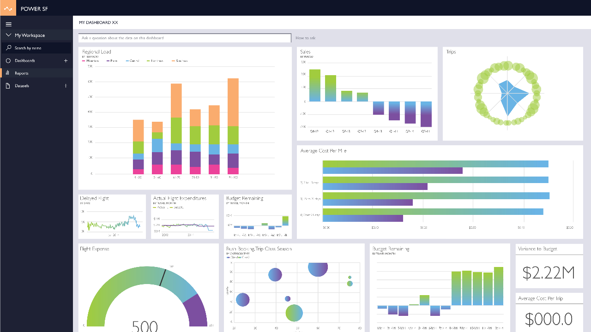Select the Rush Booking, Trip Class, Season title

[x=259, y=249]
